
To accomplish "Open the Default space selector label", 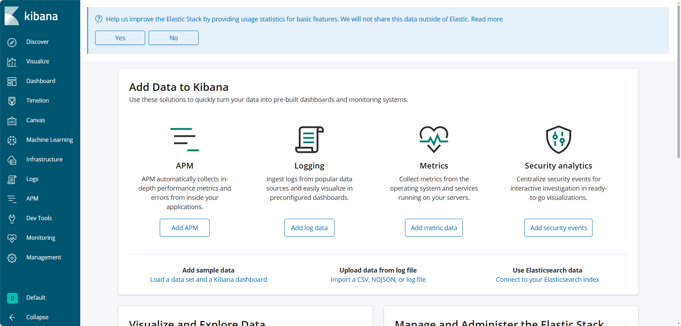I will pyautogui.click(x=36, y=297).
